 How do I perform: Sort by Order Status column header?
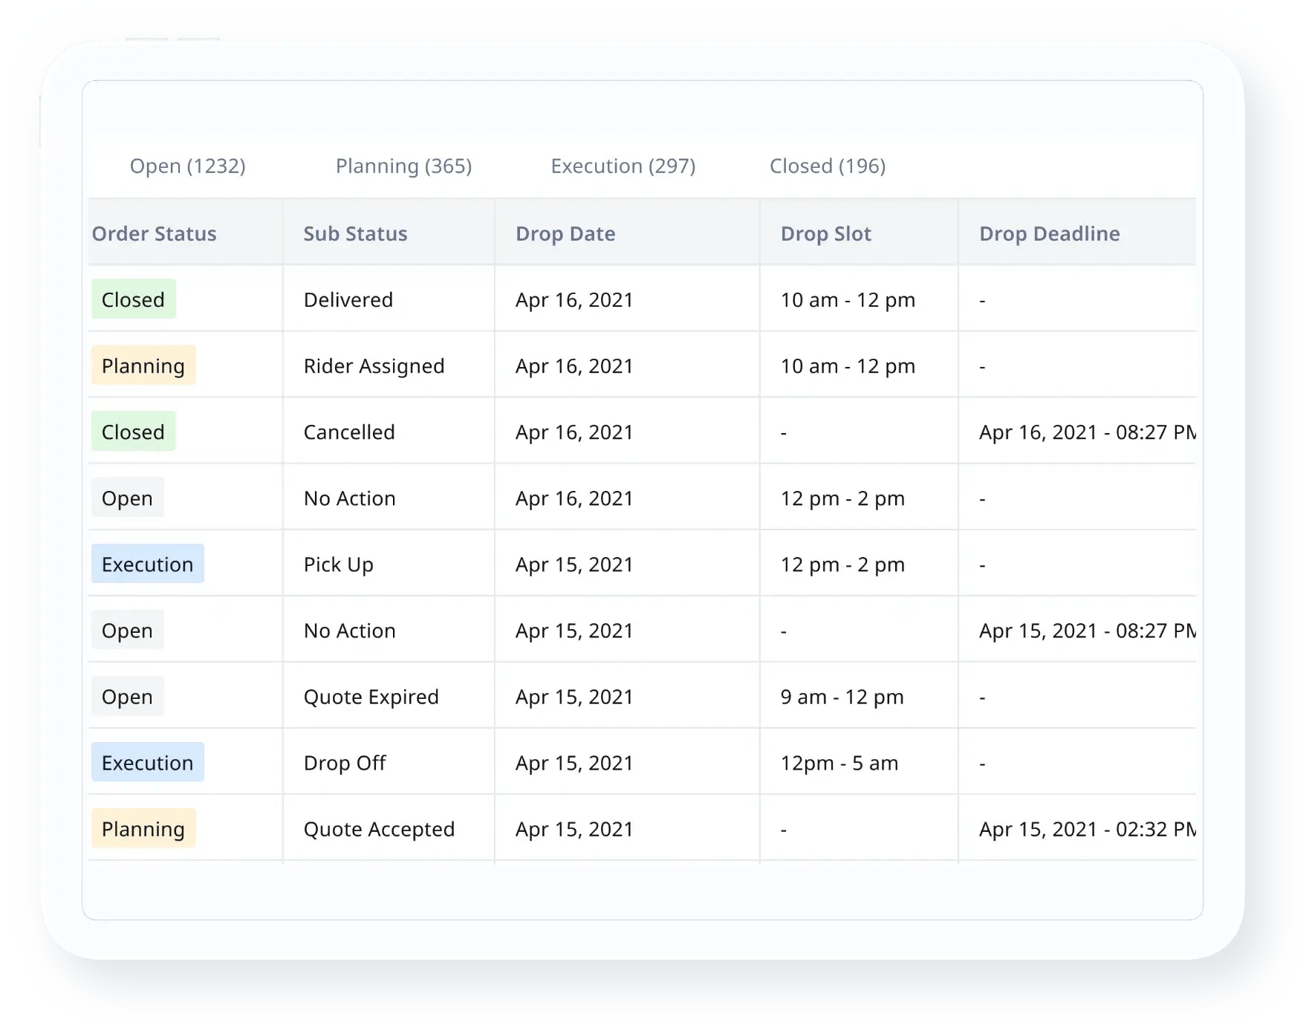154,233
